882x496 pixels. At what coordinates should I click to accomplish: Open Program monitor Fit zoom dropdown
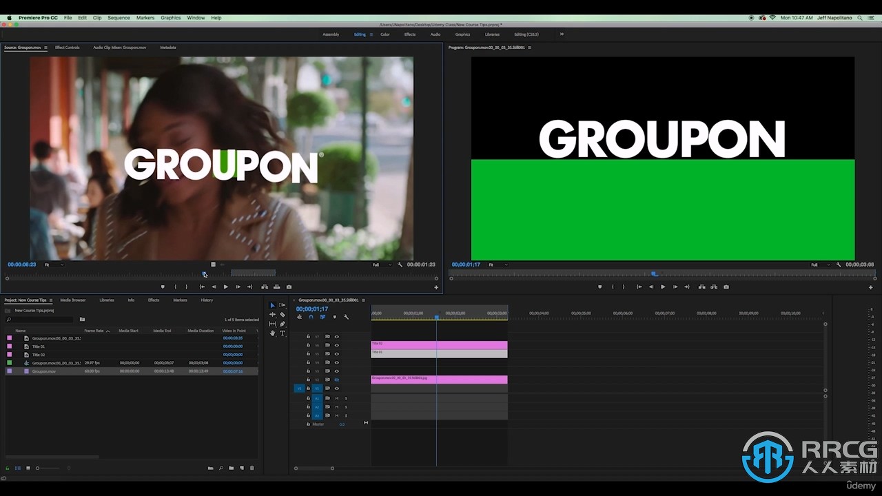pyautogui.click(x=498, y=265)
